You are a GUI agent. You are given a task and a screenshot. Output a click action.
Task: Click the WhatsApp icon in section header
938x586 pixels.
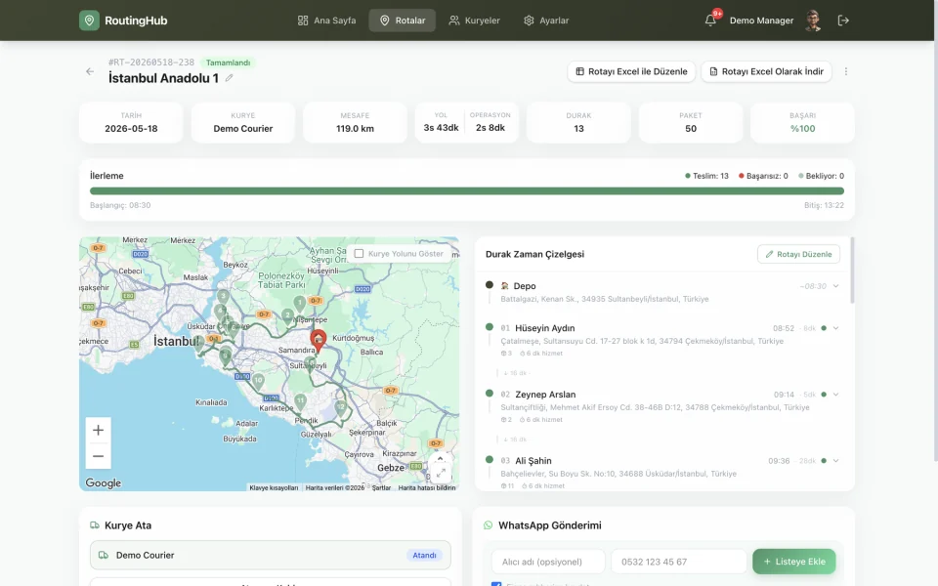[489, 525]
